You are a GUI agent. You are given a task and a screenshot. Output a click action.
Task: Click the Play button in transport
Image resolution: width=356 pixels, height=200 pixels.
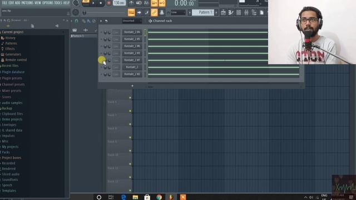[x=93, y=3]
